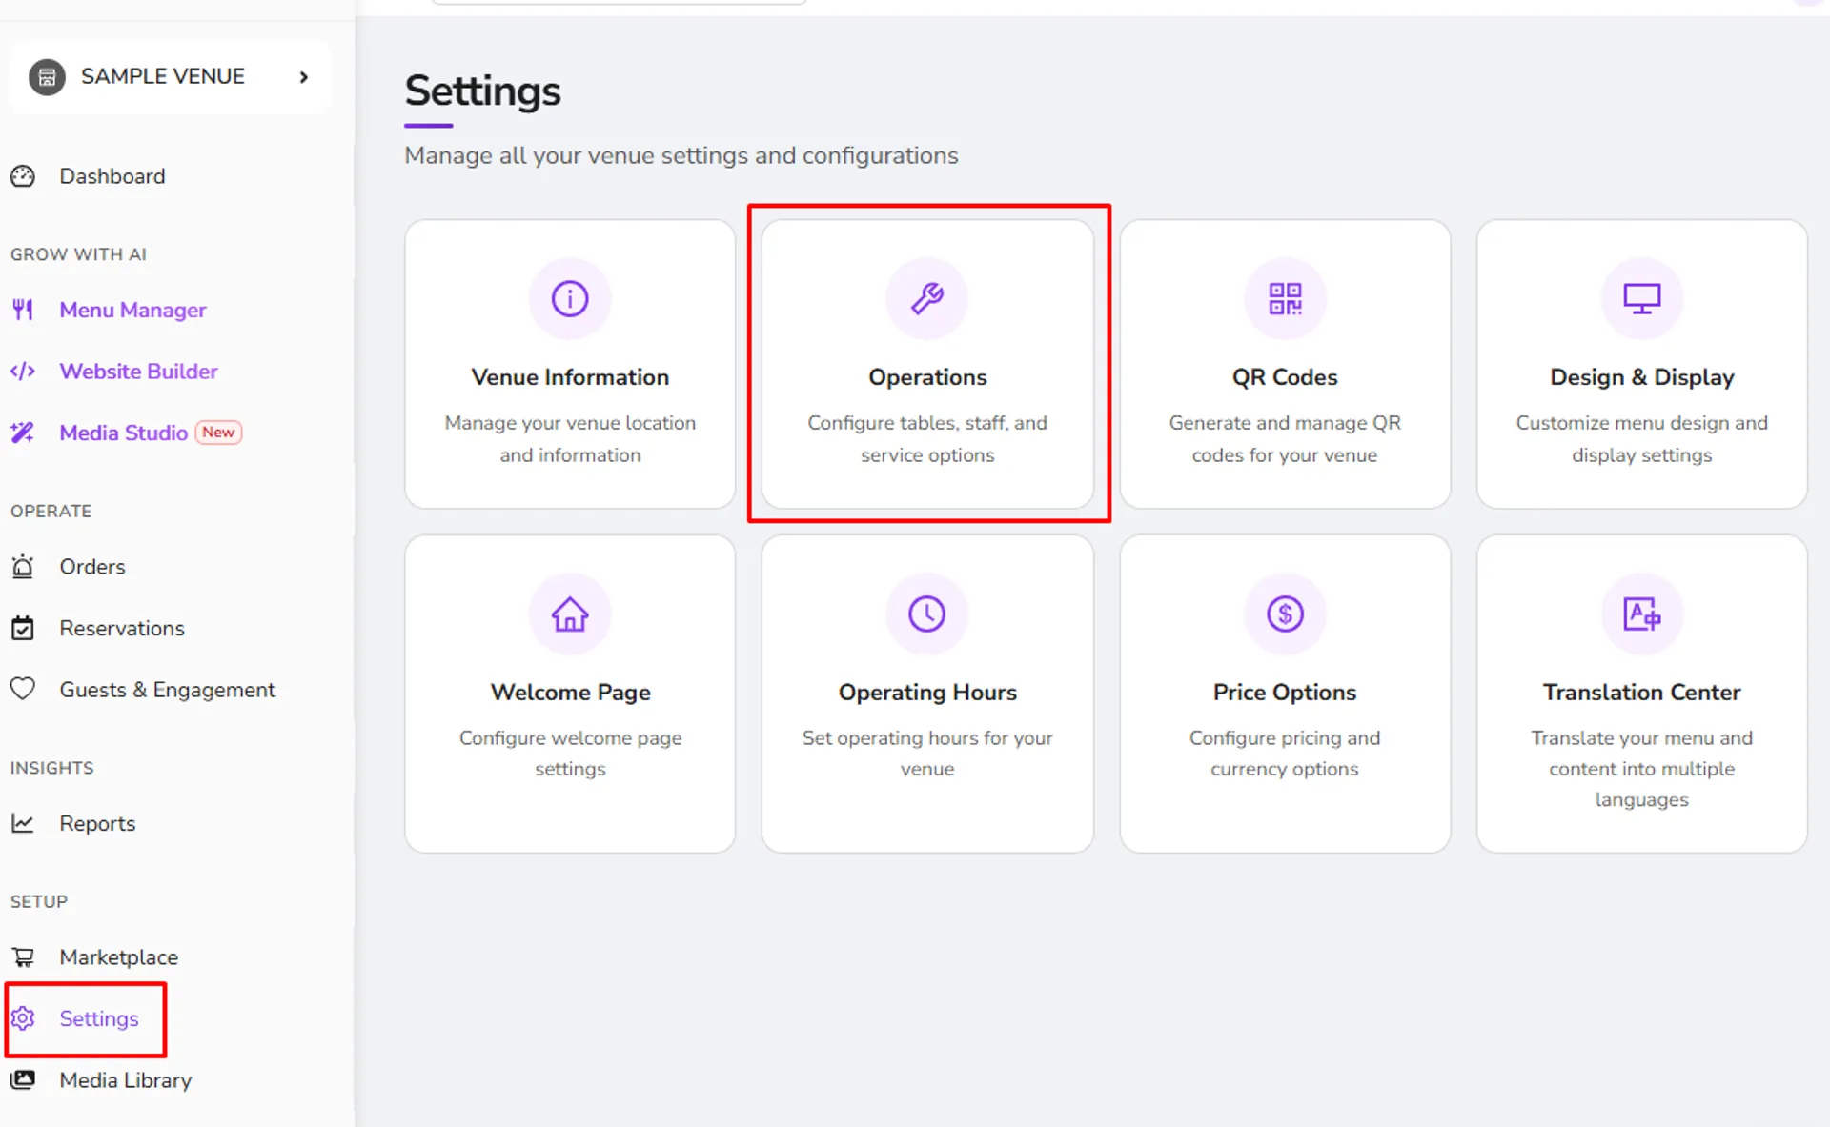Open Media Studio in the sidebar
Viewport: 1830px width, 1127px height.
pyautogui.click(x=124, y=433)
